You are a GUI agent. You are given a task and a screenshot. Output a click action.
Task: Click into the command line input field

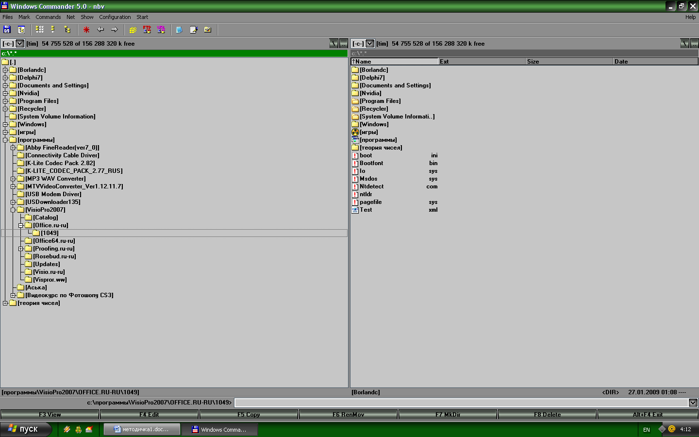pos(461,403)
